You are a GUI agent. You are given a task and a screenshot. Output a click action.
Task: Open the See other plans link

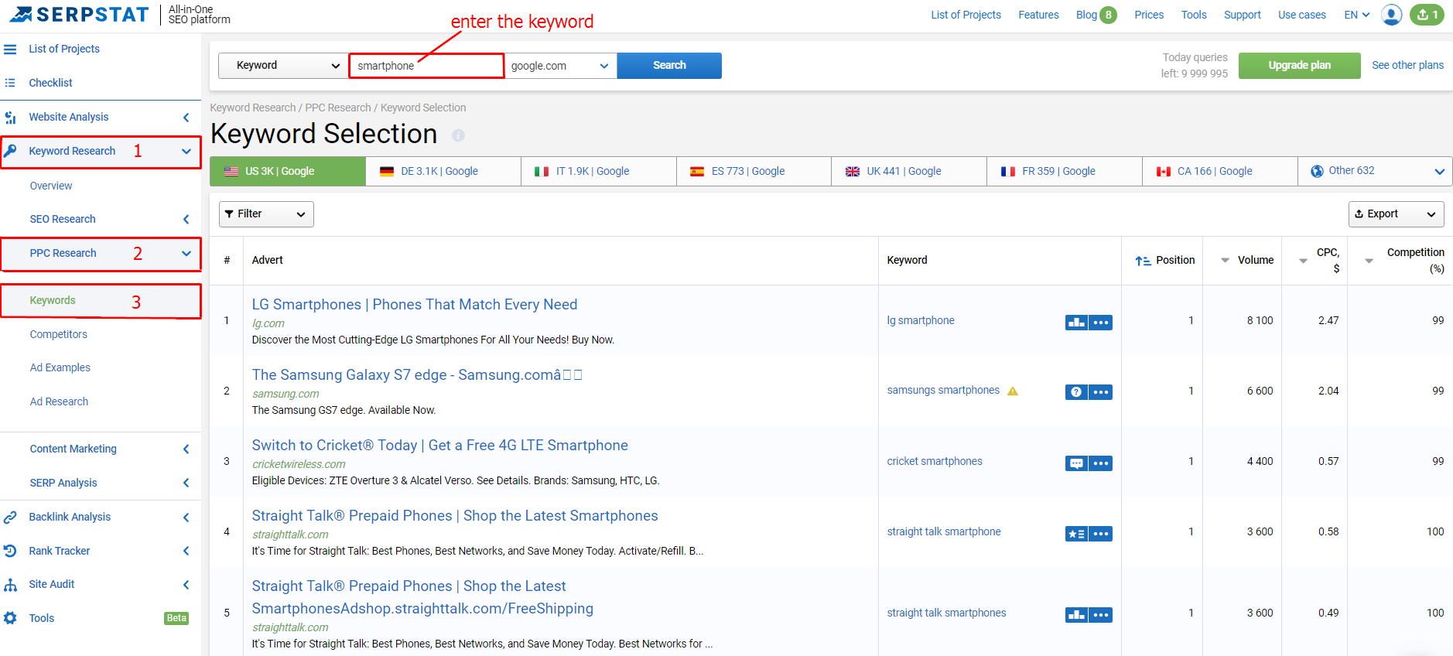click(1407, 66)
